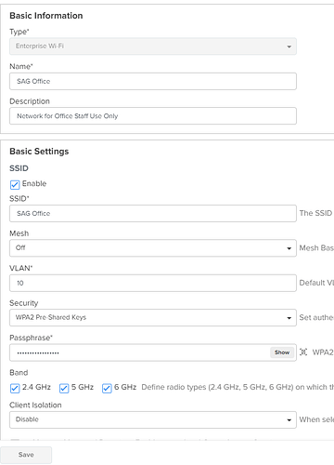Image resolution: width=334 pixels, height=465 pixels.
Task: Click the Basic Settings heading
Action: pyautogui.click(x=39, y=152)
